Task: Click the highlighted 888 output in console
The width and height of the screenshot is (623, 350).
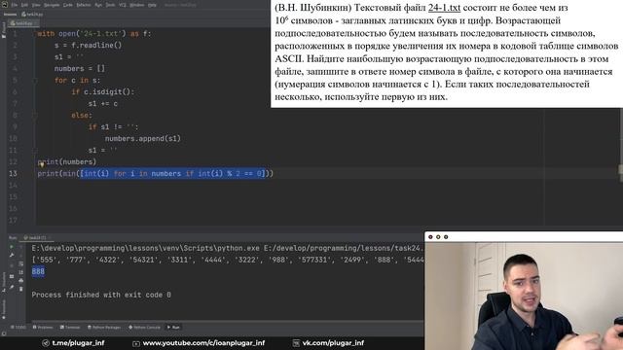Action: pos(38,271)
